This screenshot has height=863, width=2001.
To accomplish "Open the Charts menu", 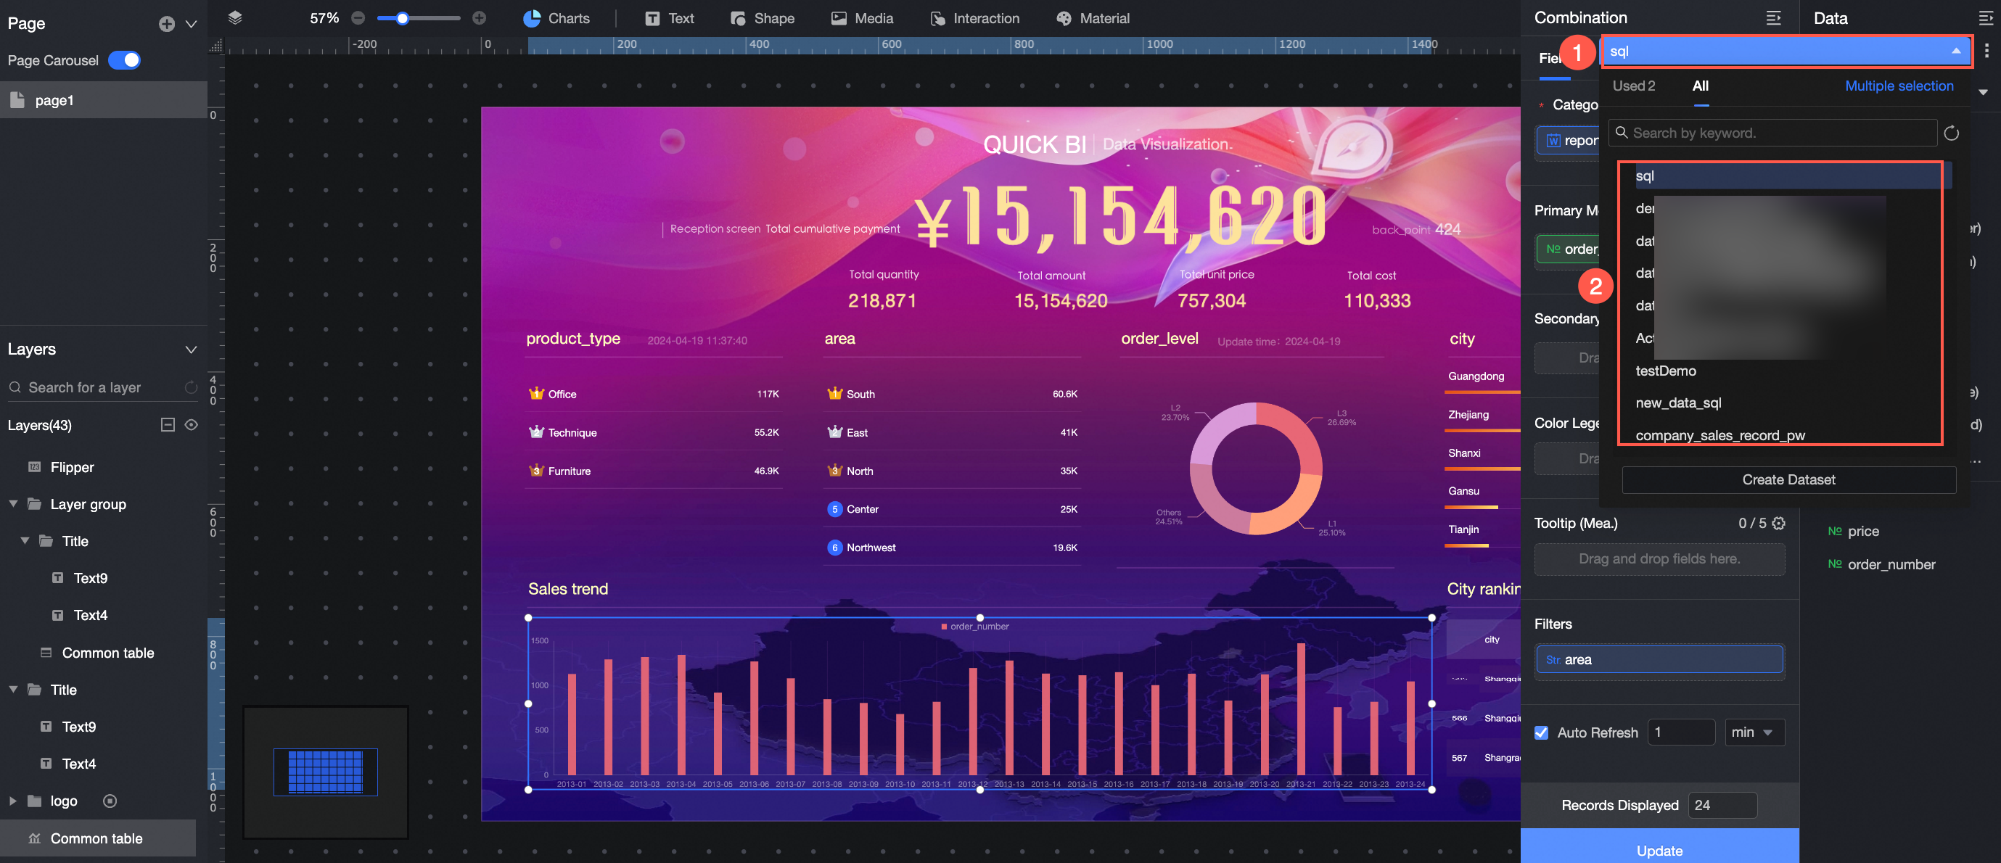I will coord(556,18).
